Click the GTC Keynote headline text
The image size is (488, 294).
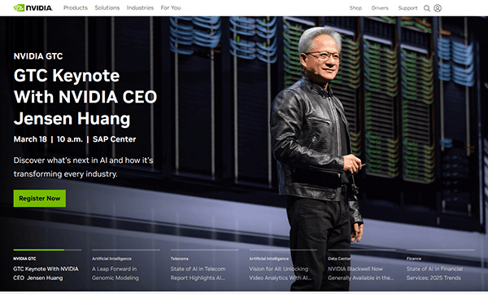[x=85, y=97]
